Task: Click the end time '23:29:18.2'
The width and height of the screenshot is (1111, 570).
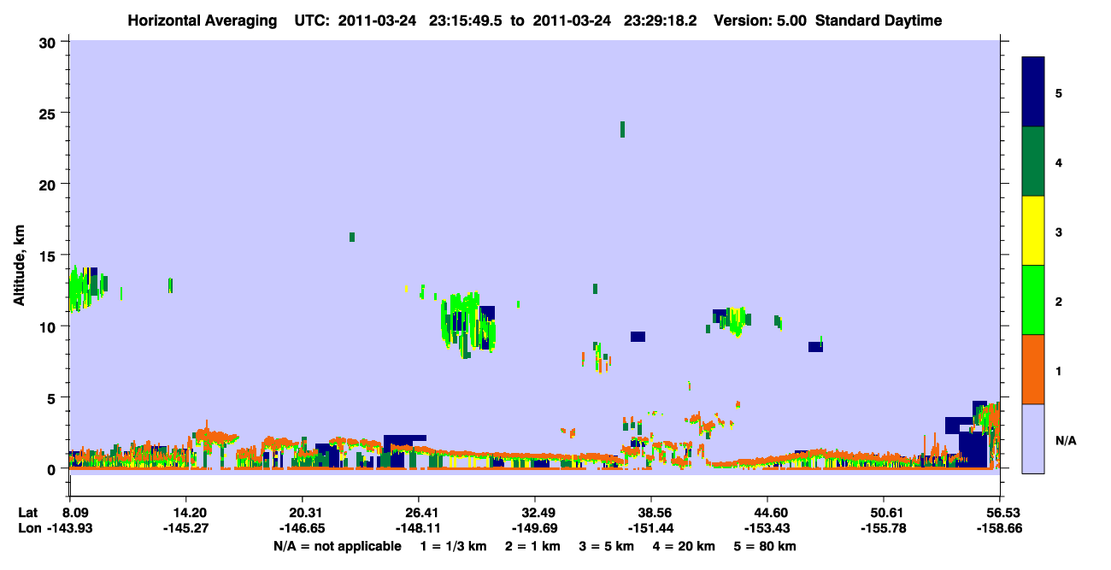Action: pos(661,21)
